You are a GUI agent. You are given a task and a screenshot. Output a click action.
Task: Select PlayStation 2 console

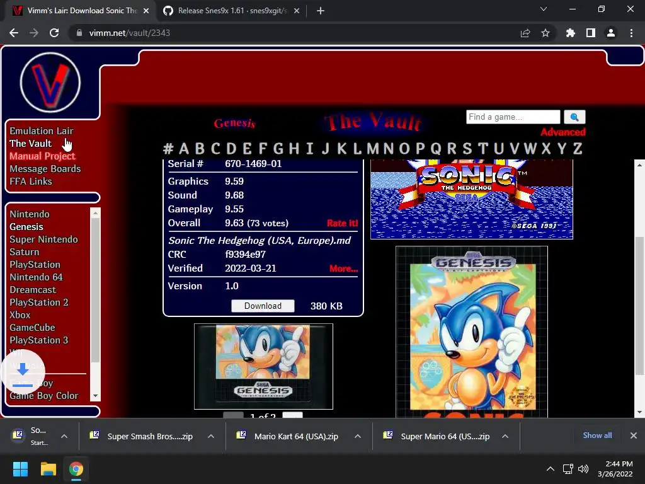pyautogui.click(x=39, y=302)
